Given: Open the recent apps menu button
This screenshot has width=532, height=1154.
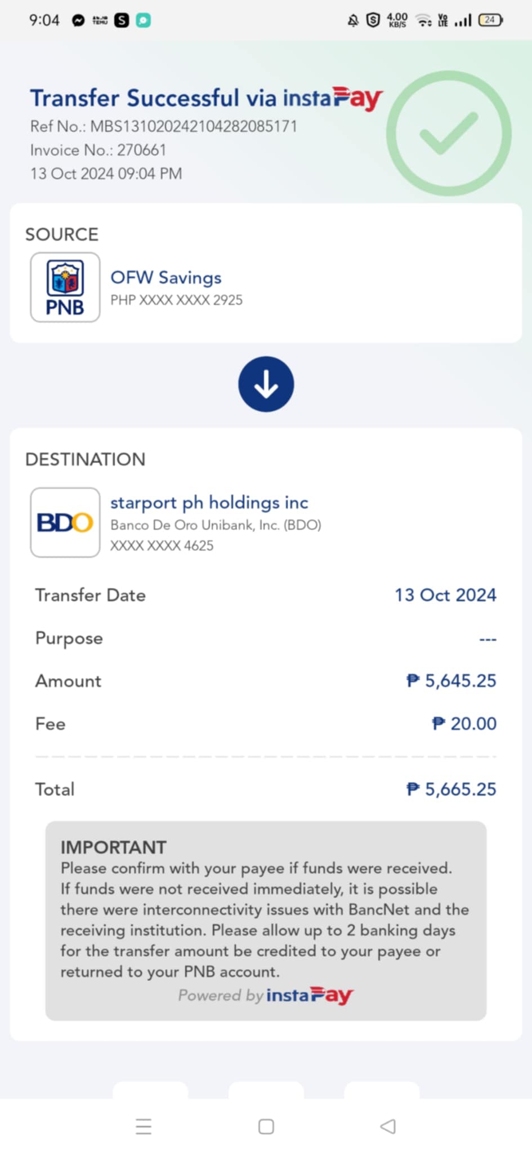Looking at the screenshot, I should coord(144,1126).
